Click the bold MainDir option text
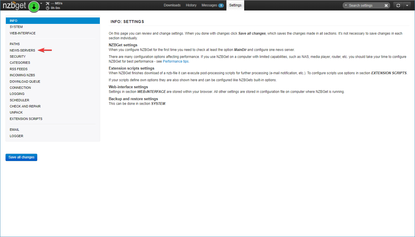The image size is (415, 237). coord(240,50)
